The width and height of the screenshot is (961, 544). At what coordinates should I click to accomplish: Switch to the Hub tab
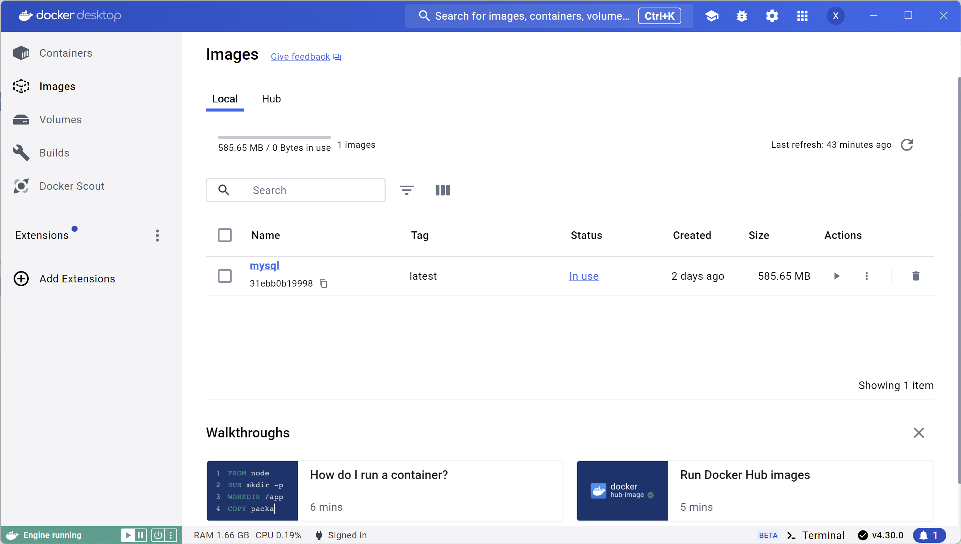tap(271, 99)
